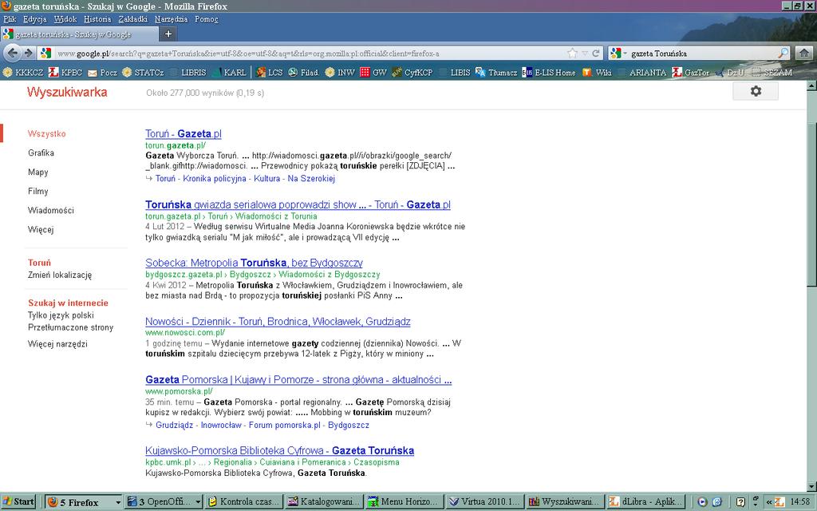The height and width of the screenshot is (511, 817).
Task: Bookmark this page with the star icon
Action: click(x=573, y=53)
